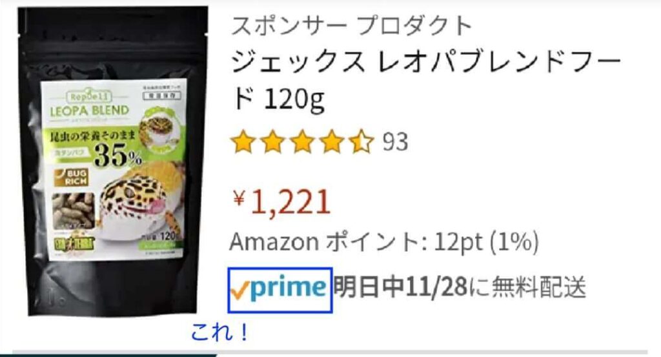The height and width of the screenshot is (357, 661).
Task: Click the yen currency symbol
Action: pyautogui.click(x=239, y=198)
